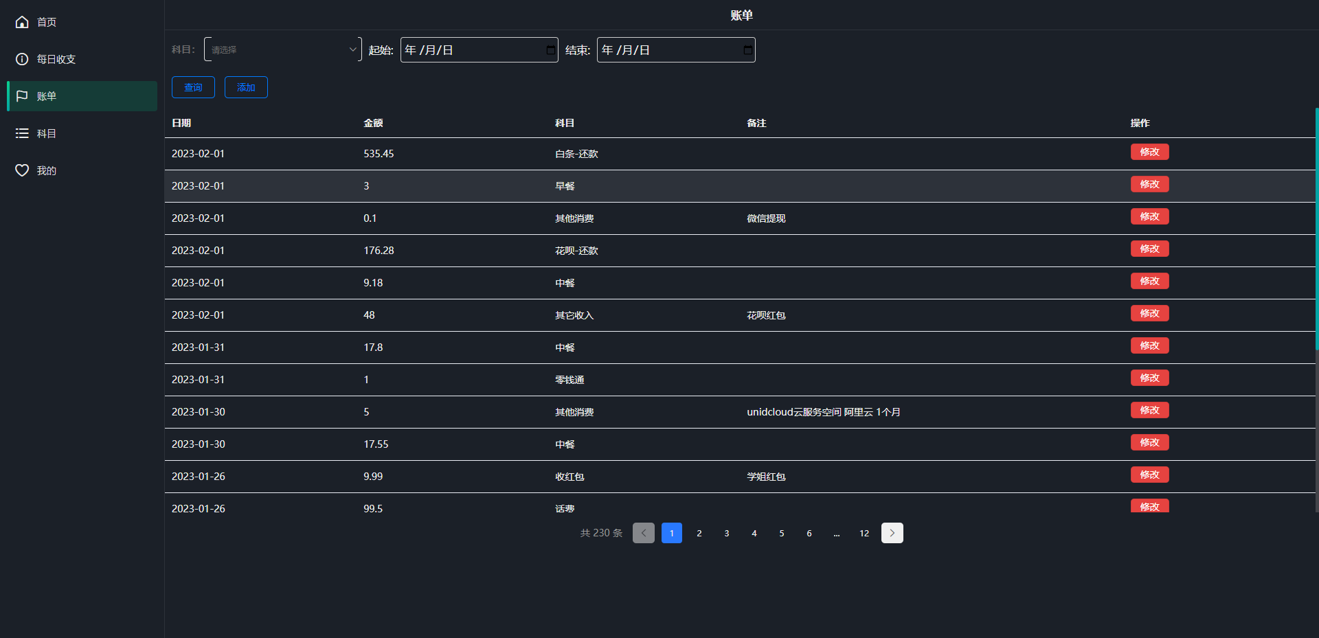1319x638 pixels.
Task: Click the 学姐红包 note cell
Action: [x=766, y=477]
